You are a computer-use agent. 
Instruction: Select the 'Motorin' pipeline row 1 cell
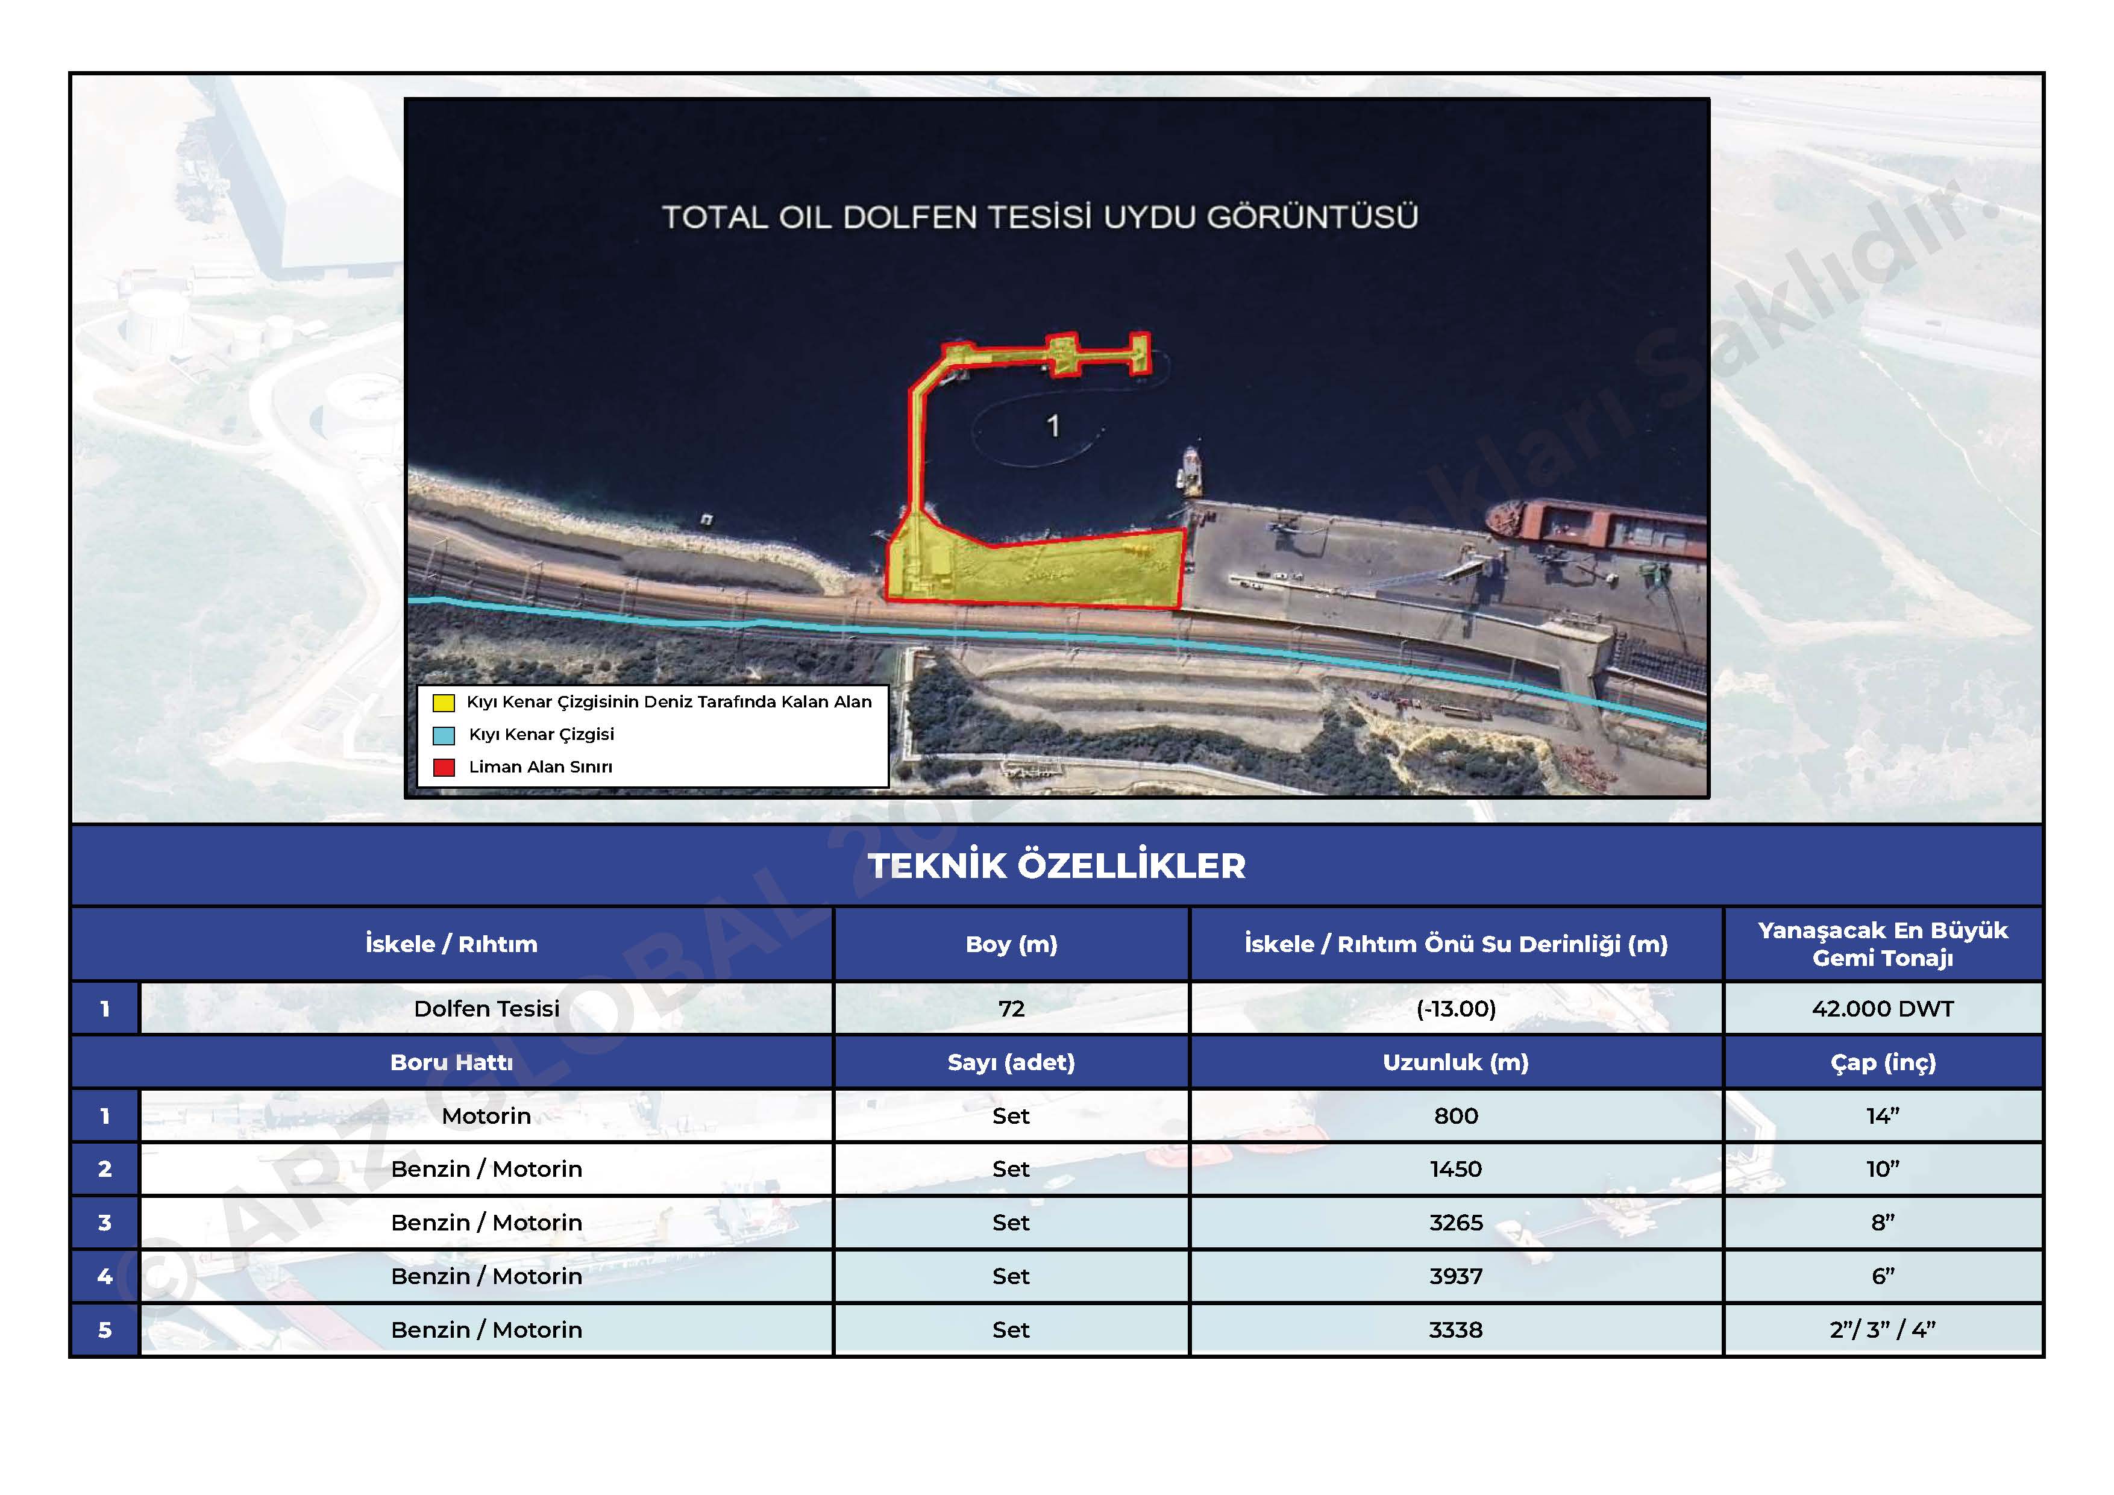click(x=486, y=1116)
